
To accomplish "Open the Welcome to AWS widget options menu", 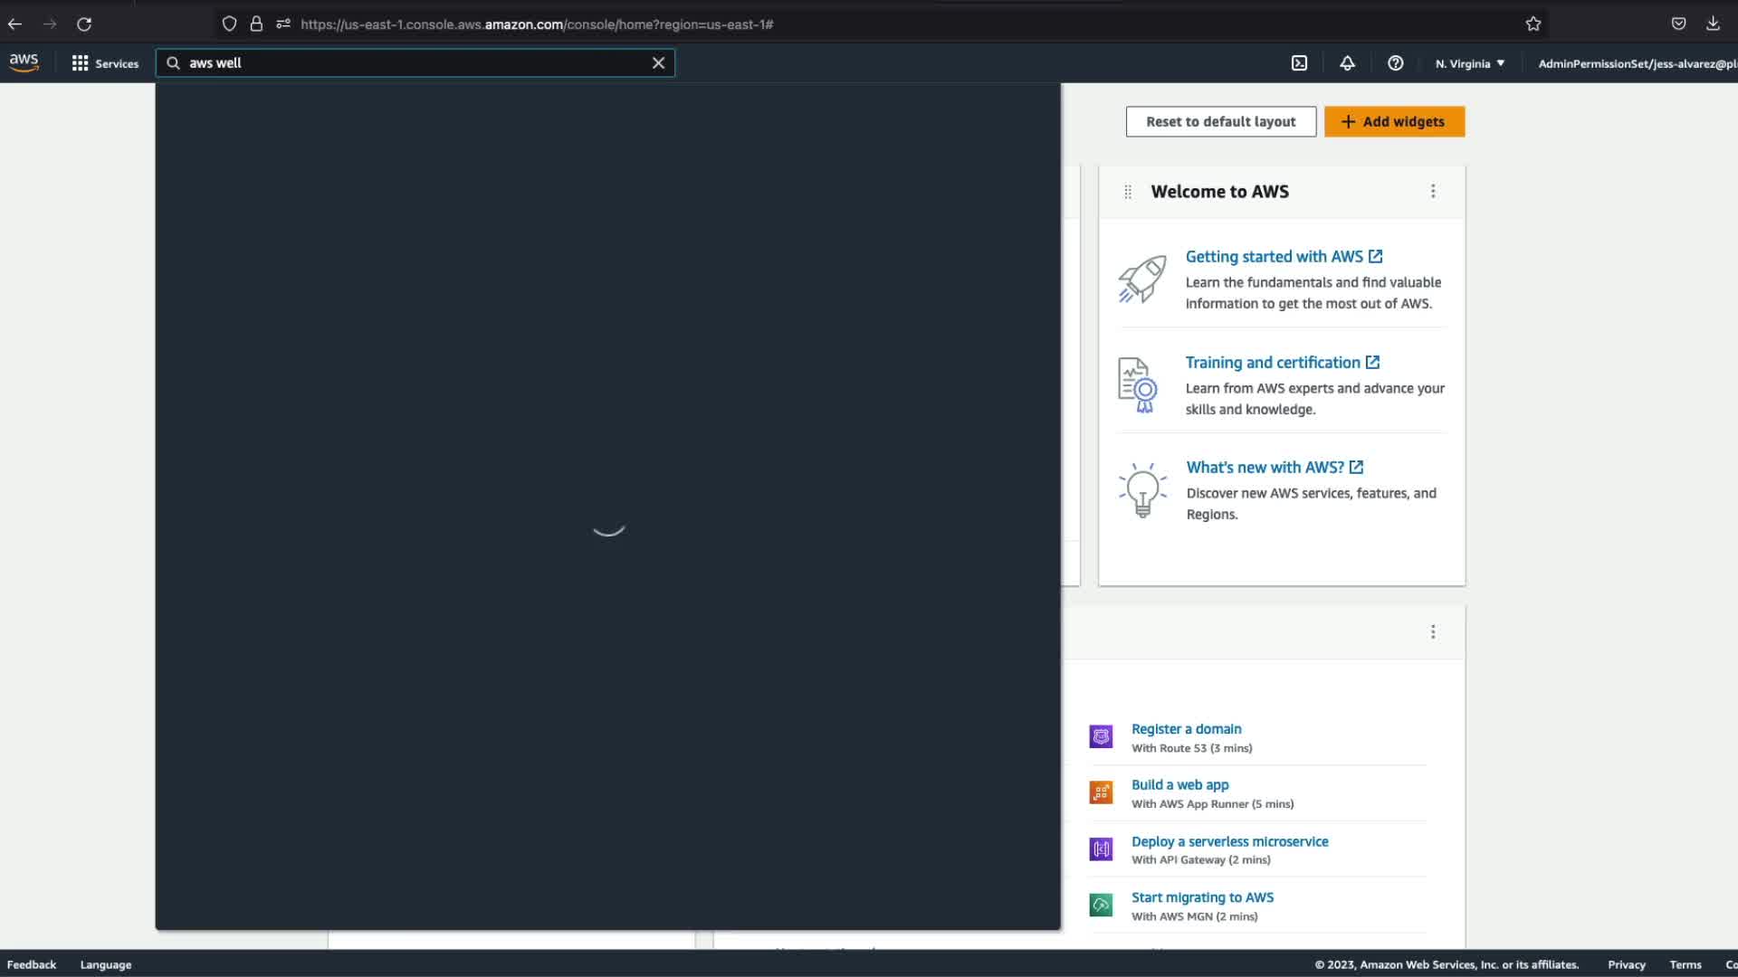I will pos(1432,191).
